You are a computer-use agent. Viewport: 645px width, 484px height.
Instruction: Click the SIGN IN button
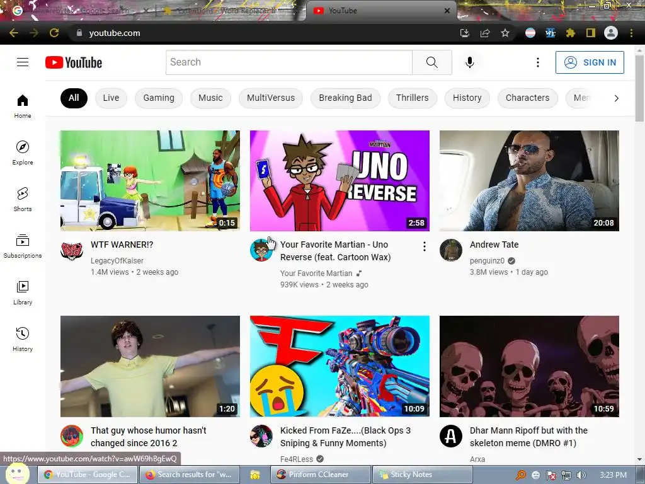[x=590, y=62]
